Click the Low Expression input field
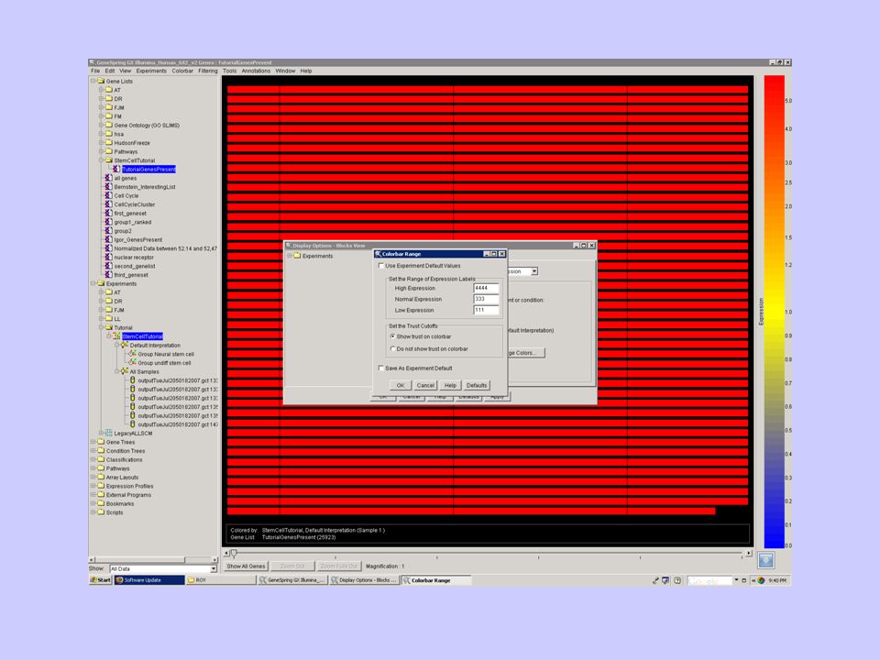This screenshot has width=880, height=660. [486, 311]
